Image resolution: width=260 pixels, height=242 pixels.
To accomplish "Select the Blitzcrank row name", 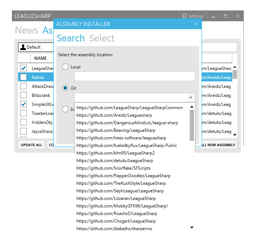I will point(41,95).
